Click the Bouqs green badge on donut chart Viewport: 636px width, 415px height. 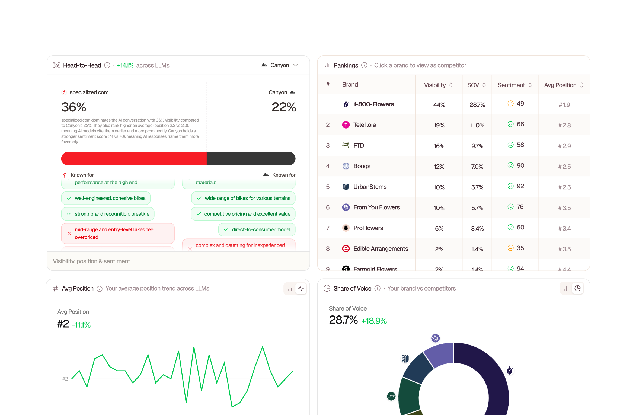391,396
